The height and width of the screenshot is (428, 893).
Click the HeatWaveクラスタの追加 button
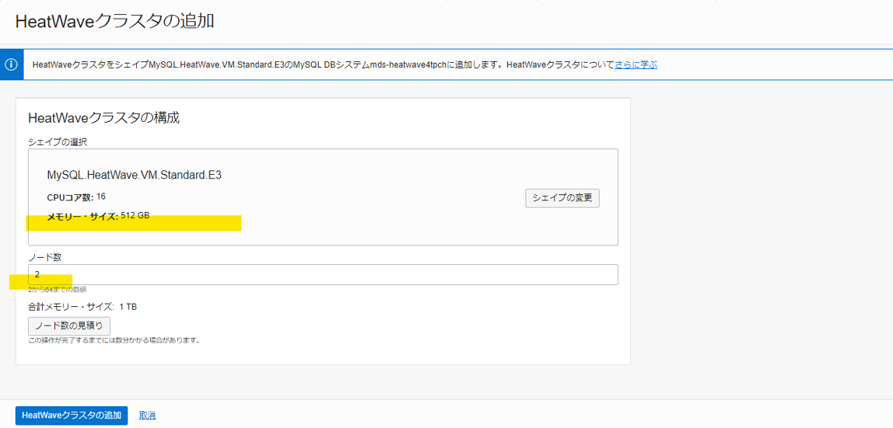(72, 416)
